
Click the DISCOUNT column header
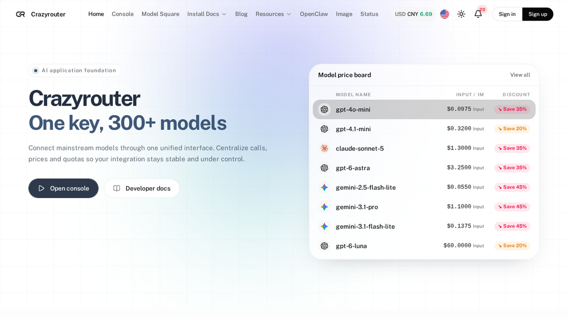point(516,95)
